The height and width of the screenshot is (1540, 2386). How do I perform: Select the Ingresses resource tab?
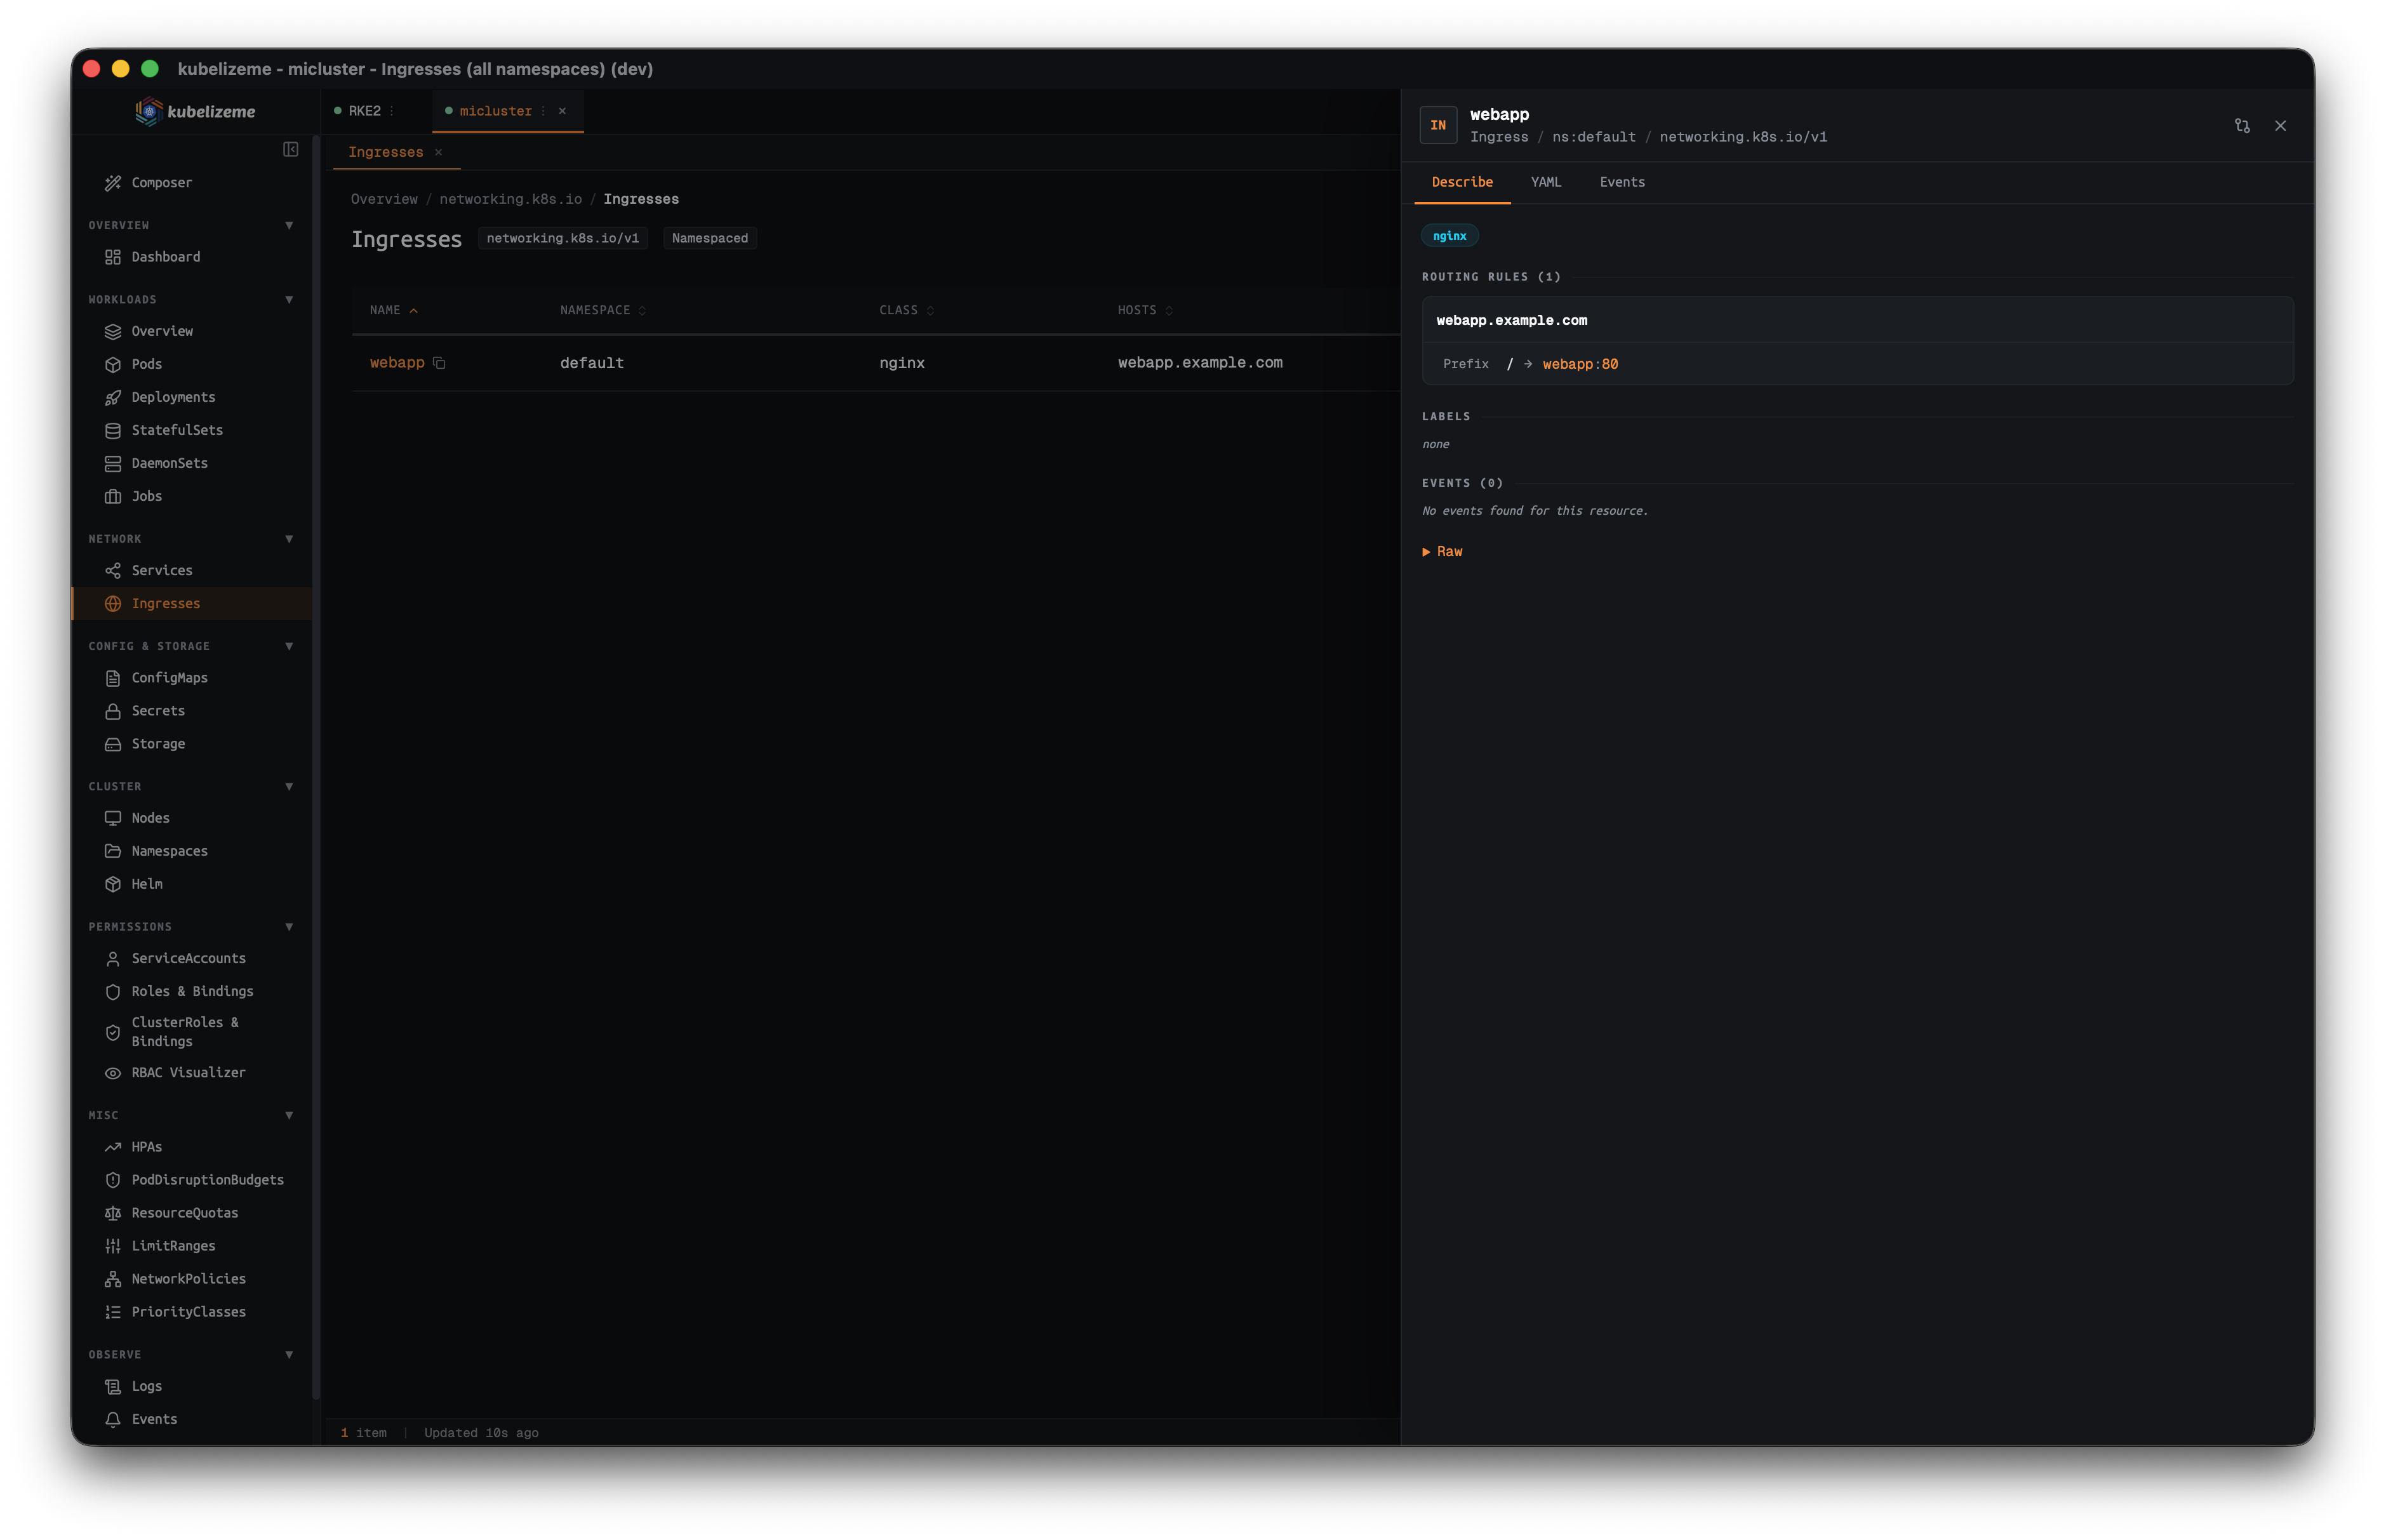click(x=386, y=152)
